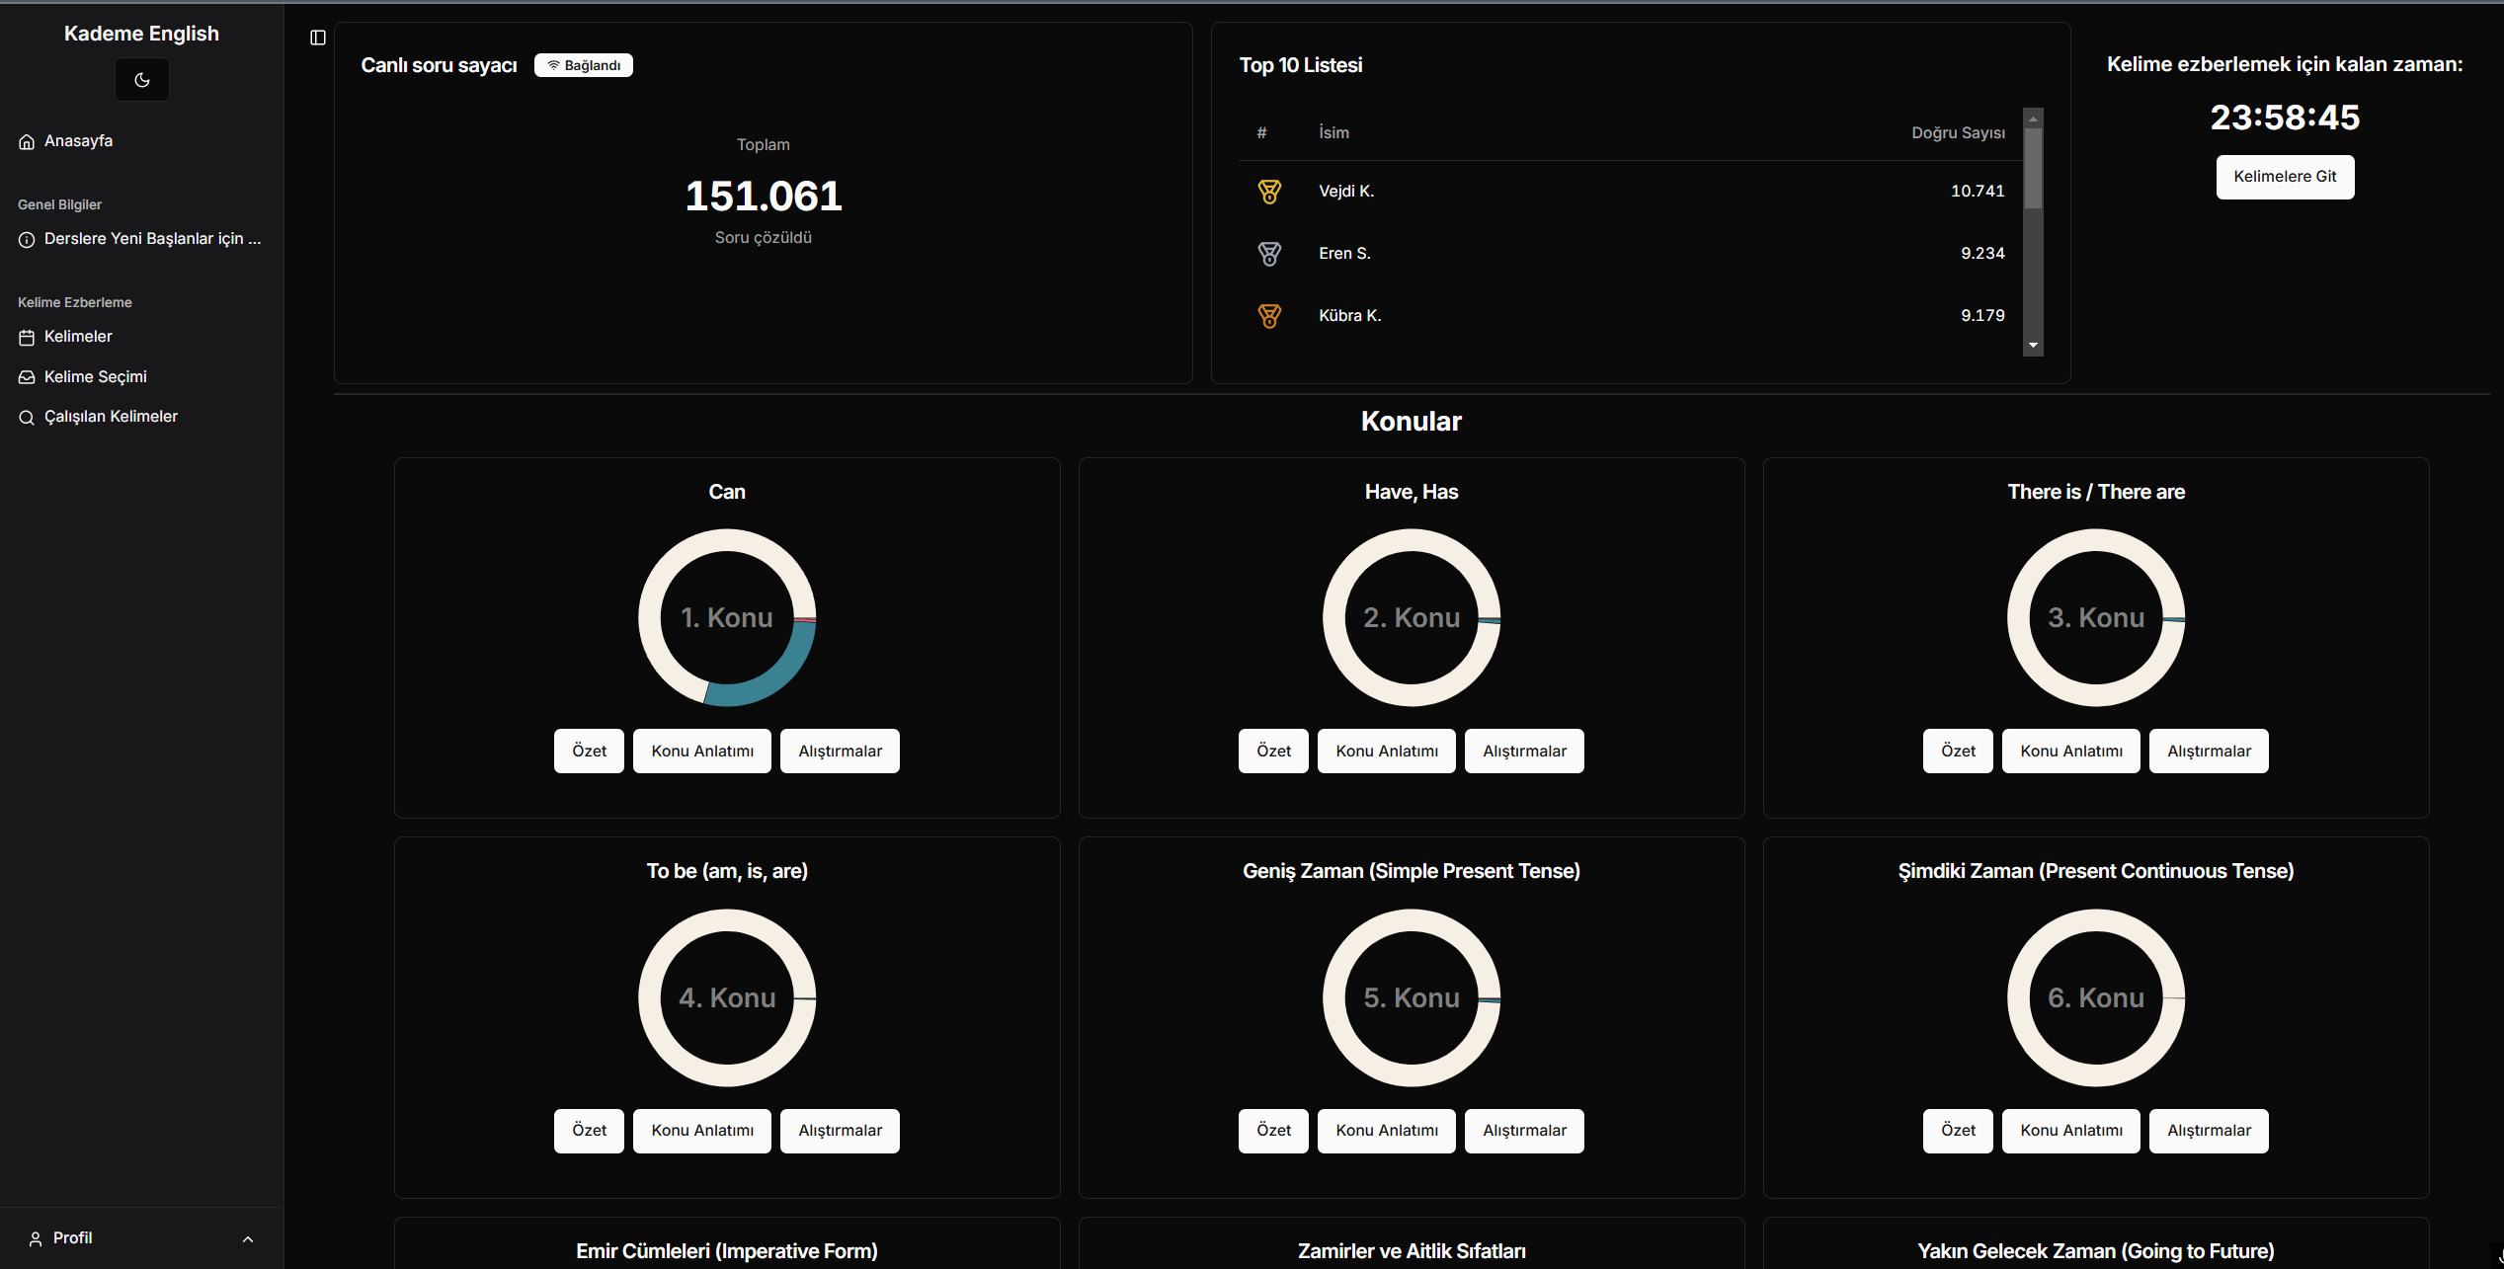
Task: Click the 3. Konu progress ring
Action: click(2096, 618)
